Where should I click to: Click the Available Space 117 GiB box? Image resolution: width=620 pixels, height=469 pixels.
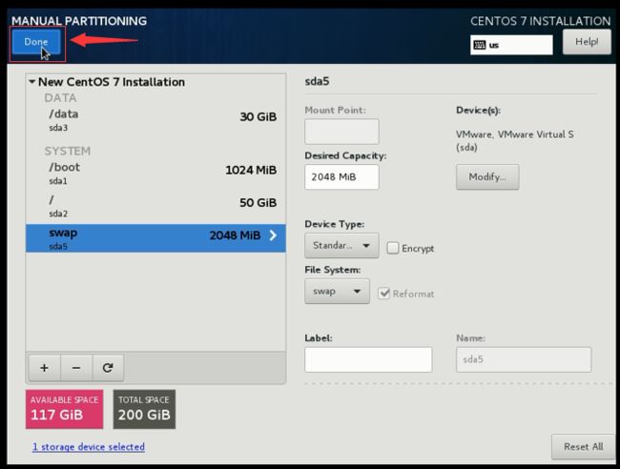(x=65, y=409)
